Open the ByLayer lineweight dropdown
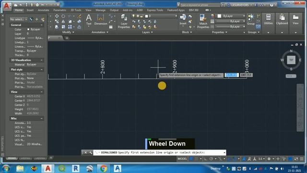Screen dimensions: 307x173 (x=244, y=21)
